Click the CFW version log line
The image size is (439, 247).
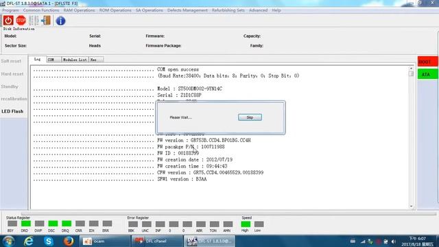click(211, 172)
